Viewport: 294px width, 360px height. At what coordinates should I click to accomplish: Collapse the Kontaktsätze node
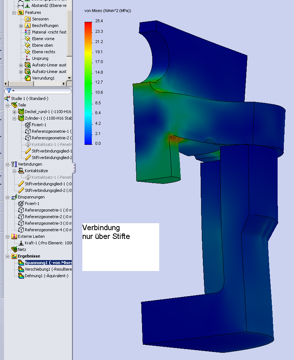pos(14,171)
